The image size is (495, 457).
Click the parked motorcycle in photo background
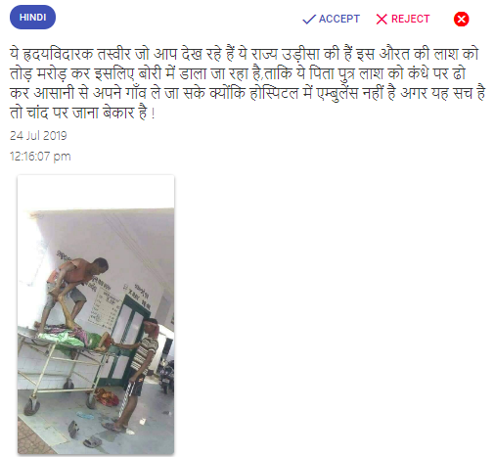click(166, 375)
